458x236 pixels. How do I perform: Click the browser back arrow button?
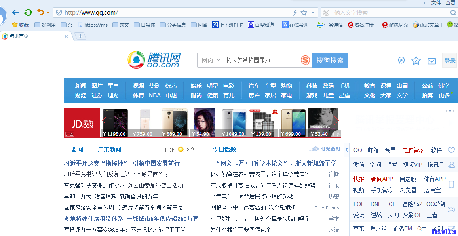pos(15,12)
